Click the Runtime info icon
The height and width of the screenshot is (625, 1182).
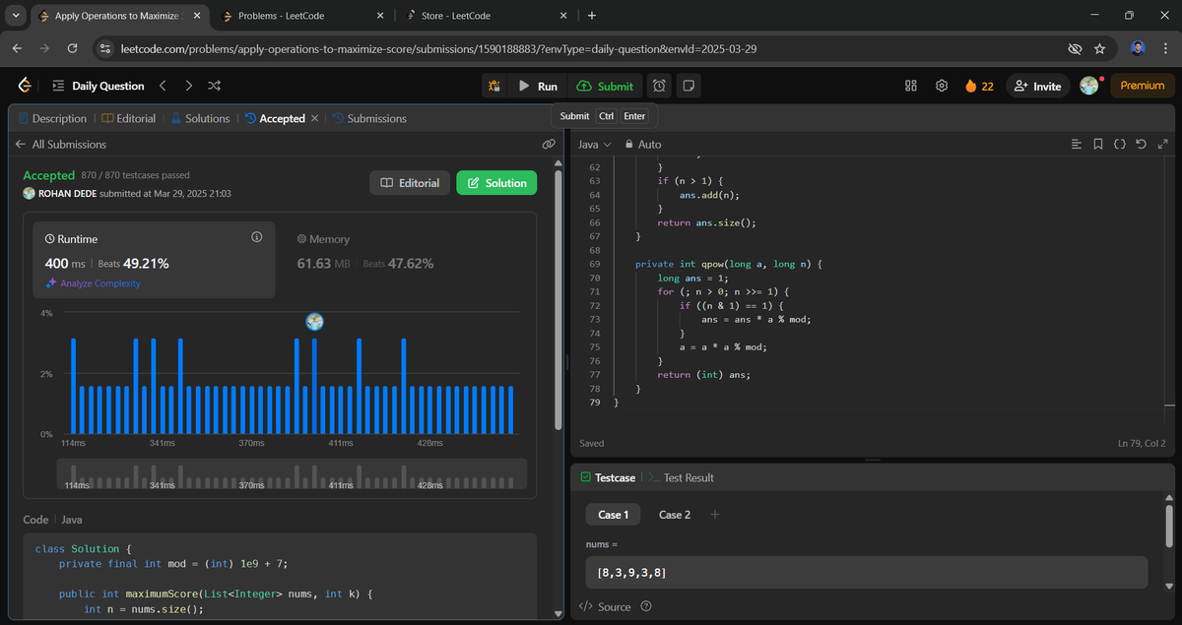coord(257,237)
